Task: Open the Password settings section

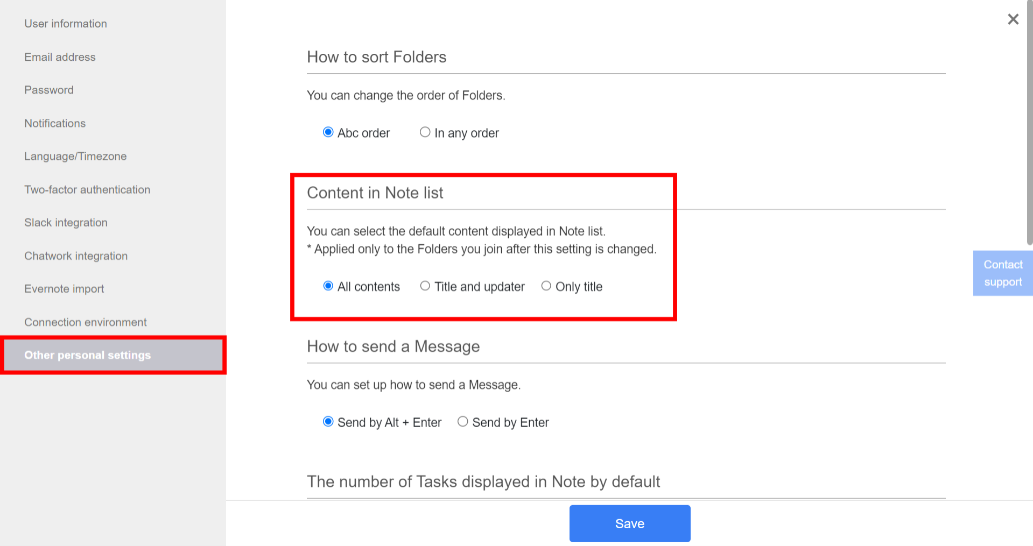Action: pos(48,89)
